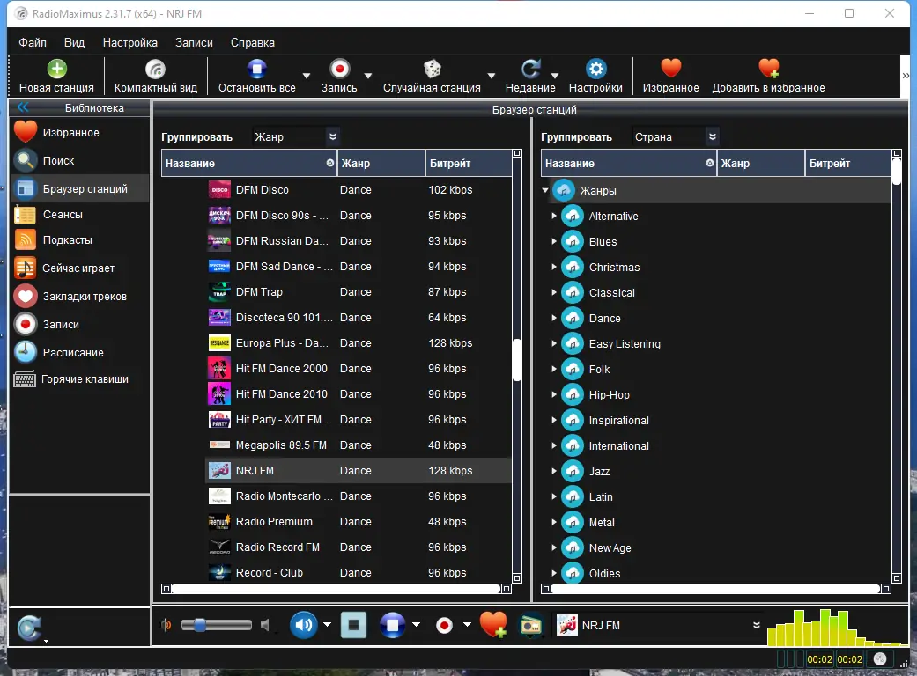Expand the Classical genre node

(x=554, y=292)
